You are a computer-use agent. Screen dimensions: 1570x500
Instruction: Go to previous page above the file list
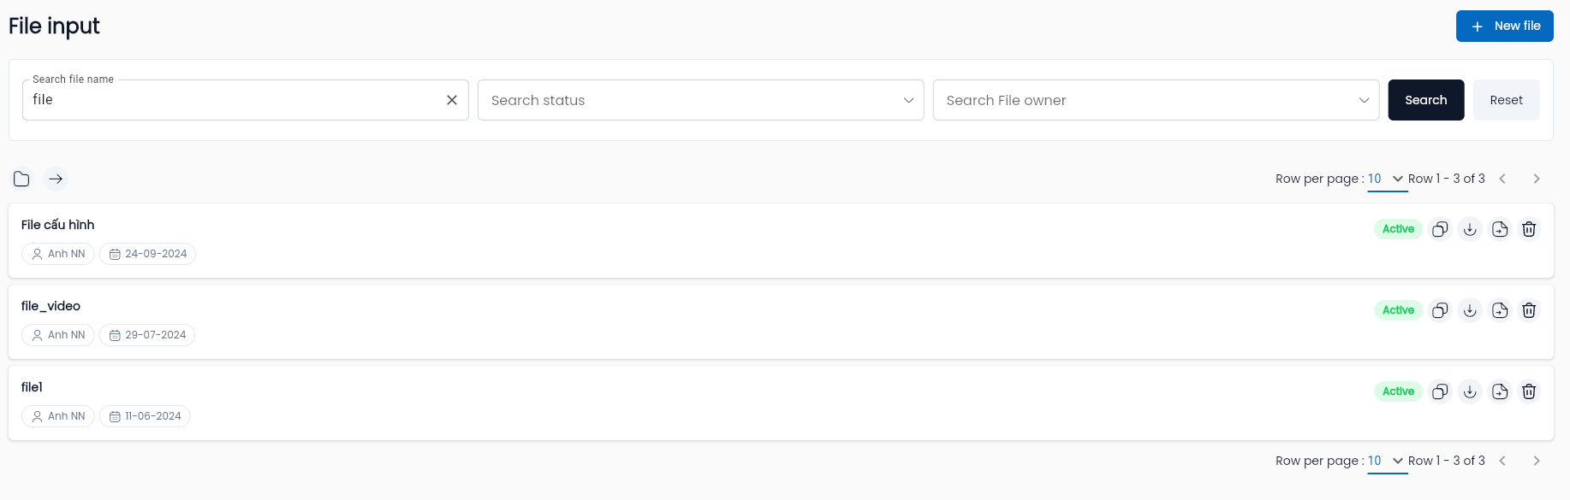pos(1502,179)
